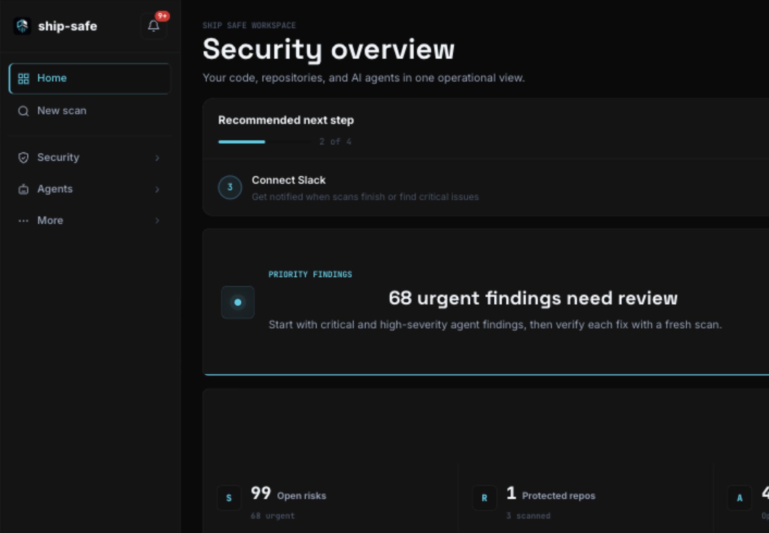Open New scan from the sidebar

click(90, 111)
